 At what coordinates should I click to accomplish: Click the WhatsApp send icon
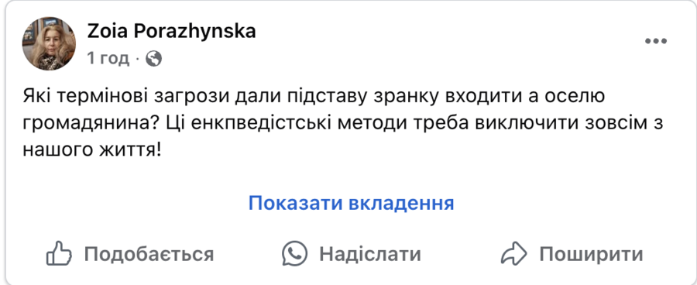click(x=295, y=253)
